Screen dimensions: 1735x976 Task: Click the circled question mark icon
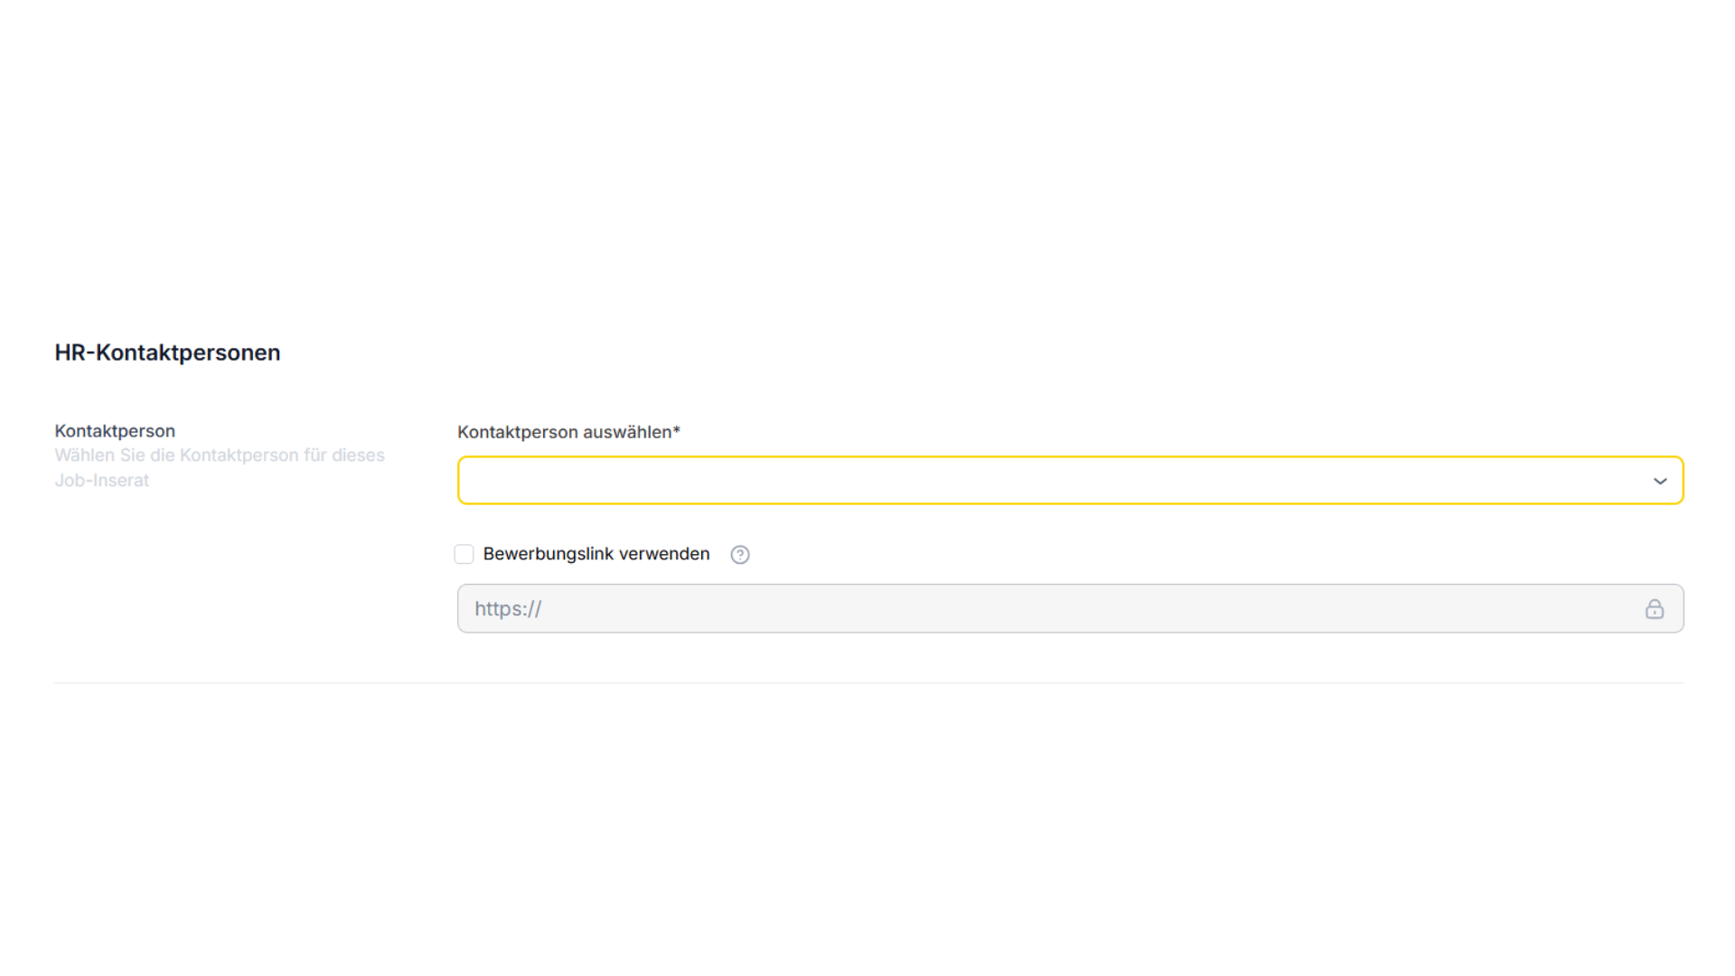pyautogui.click(x=740, y=555)
